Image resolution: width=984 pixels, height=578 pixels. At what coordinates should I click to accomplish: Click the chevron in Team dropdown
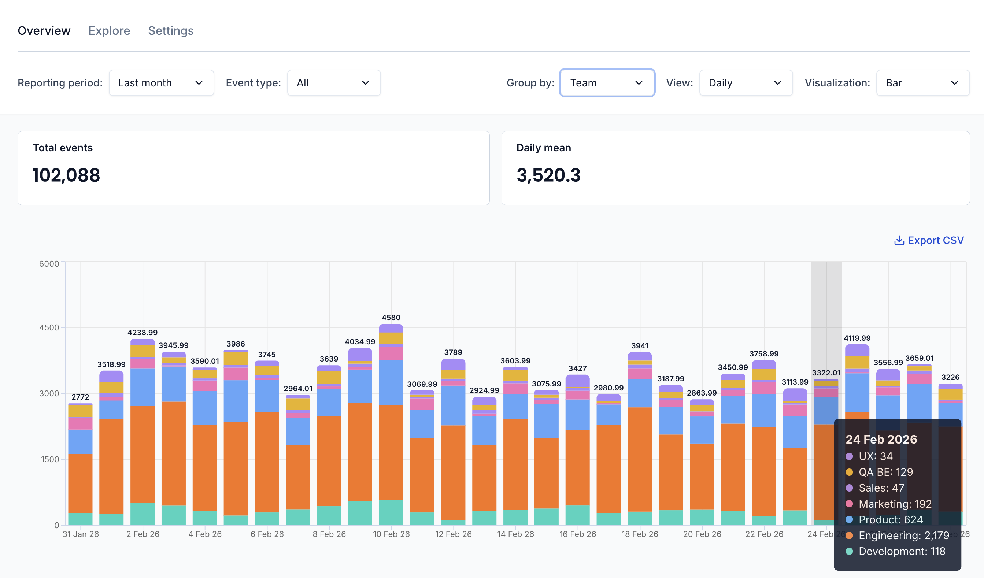pyautogui.click(x=639, y=83)
